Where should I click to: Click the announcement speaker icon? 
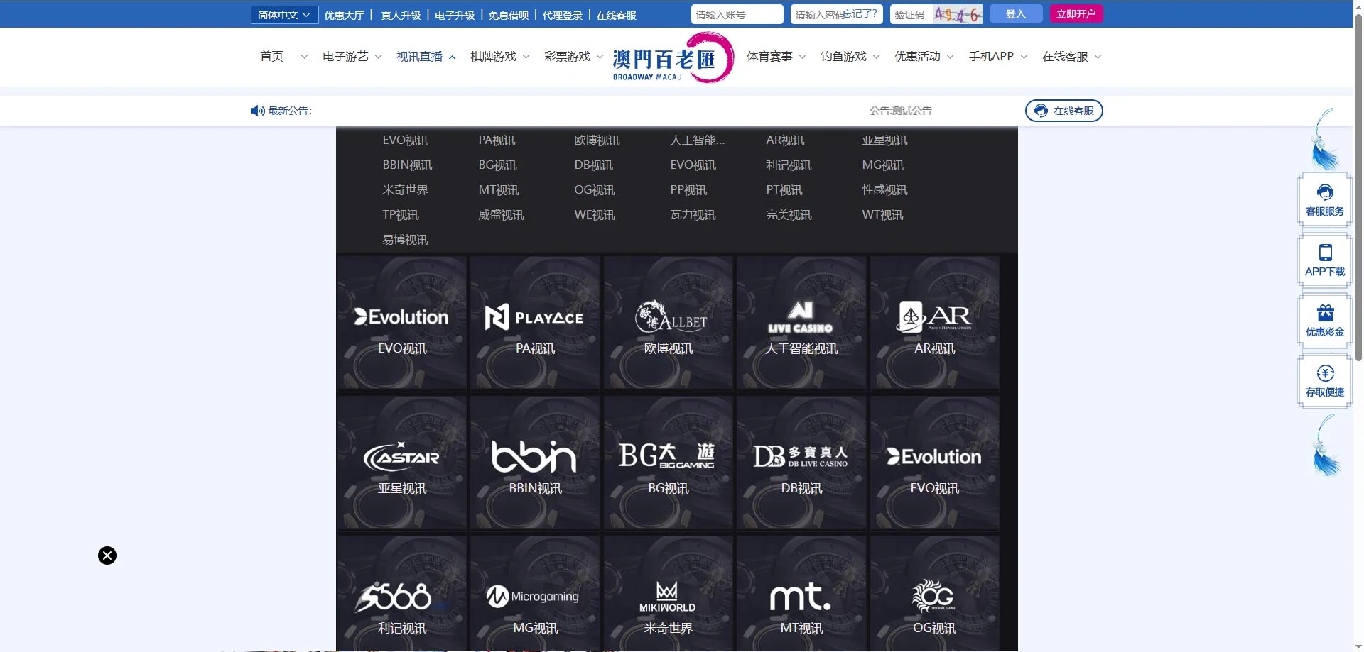pos(257,111)
